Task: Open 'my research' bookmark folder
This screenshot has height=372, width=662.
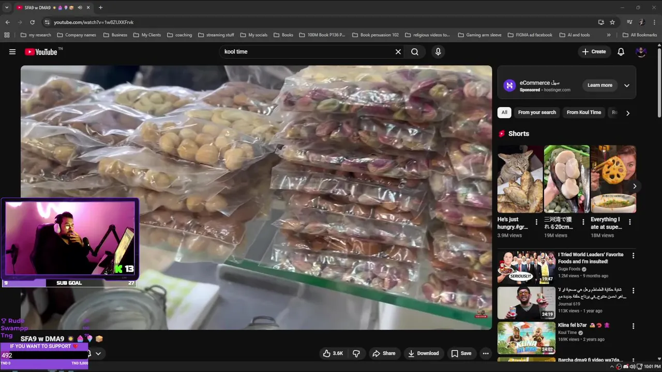Action: 36,35
